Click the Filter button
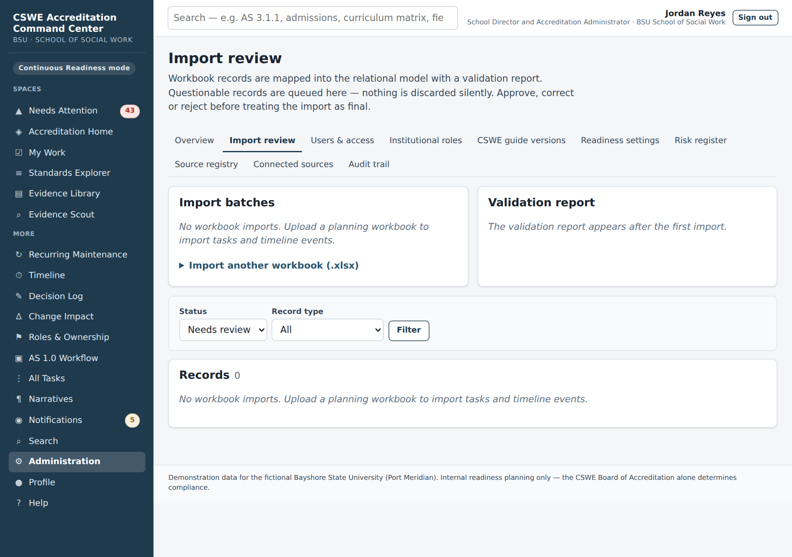The height and width of the screenshot is (557, 792). (x=409, y=330)
